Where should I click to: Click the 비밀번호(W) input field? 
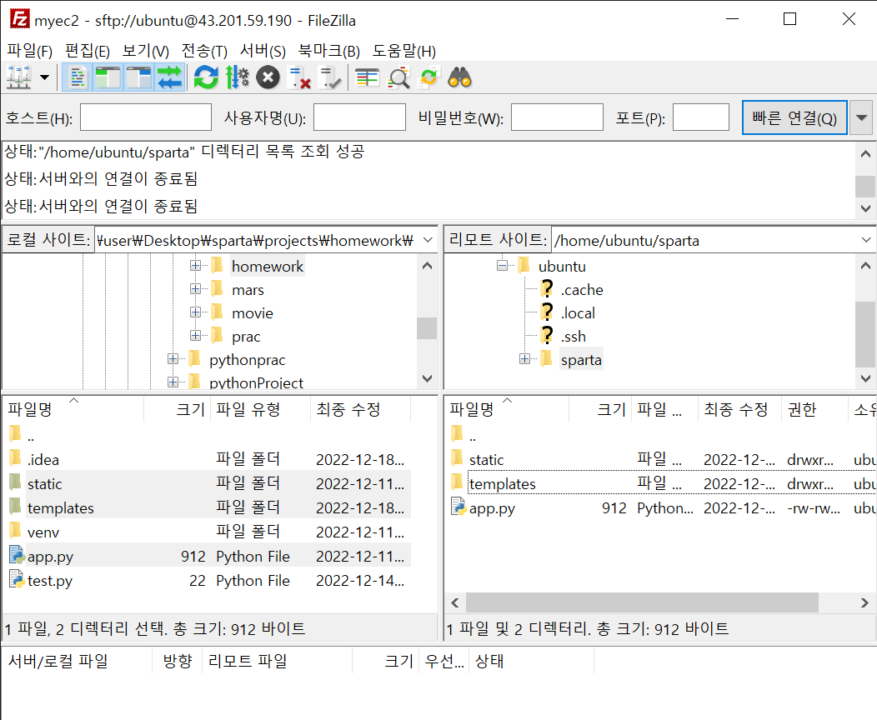coord(557,117)
